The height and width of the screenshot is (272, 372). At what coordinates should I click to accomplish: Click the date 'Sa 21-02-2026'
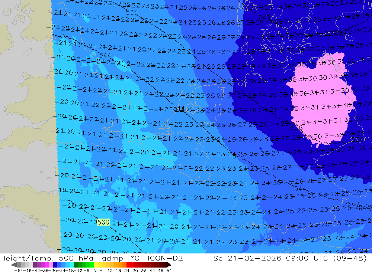247,258
